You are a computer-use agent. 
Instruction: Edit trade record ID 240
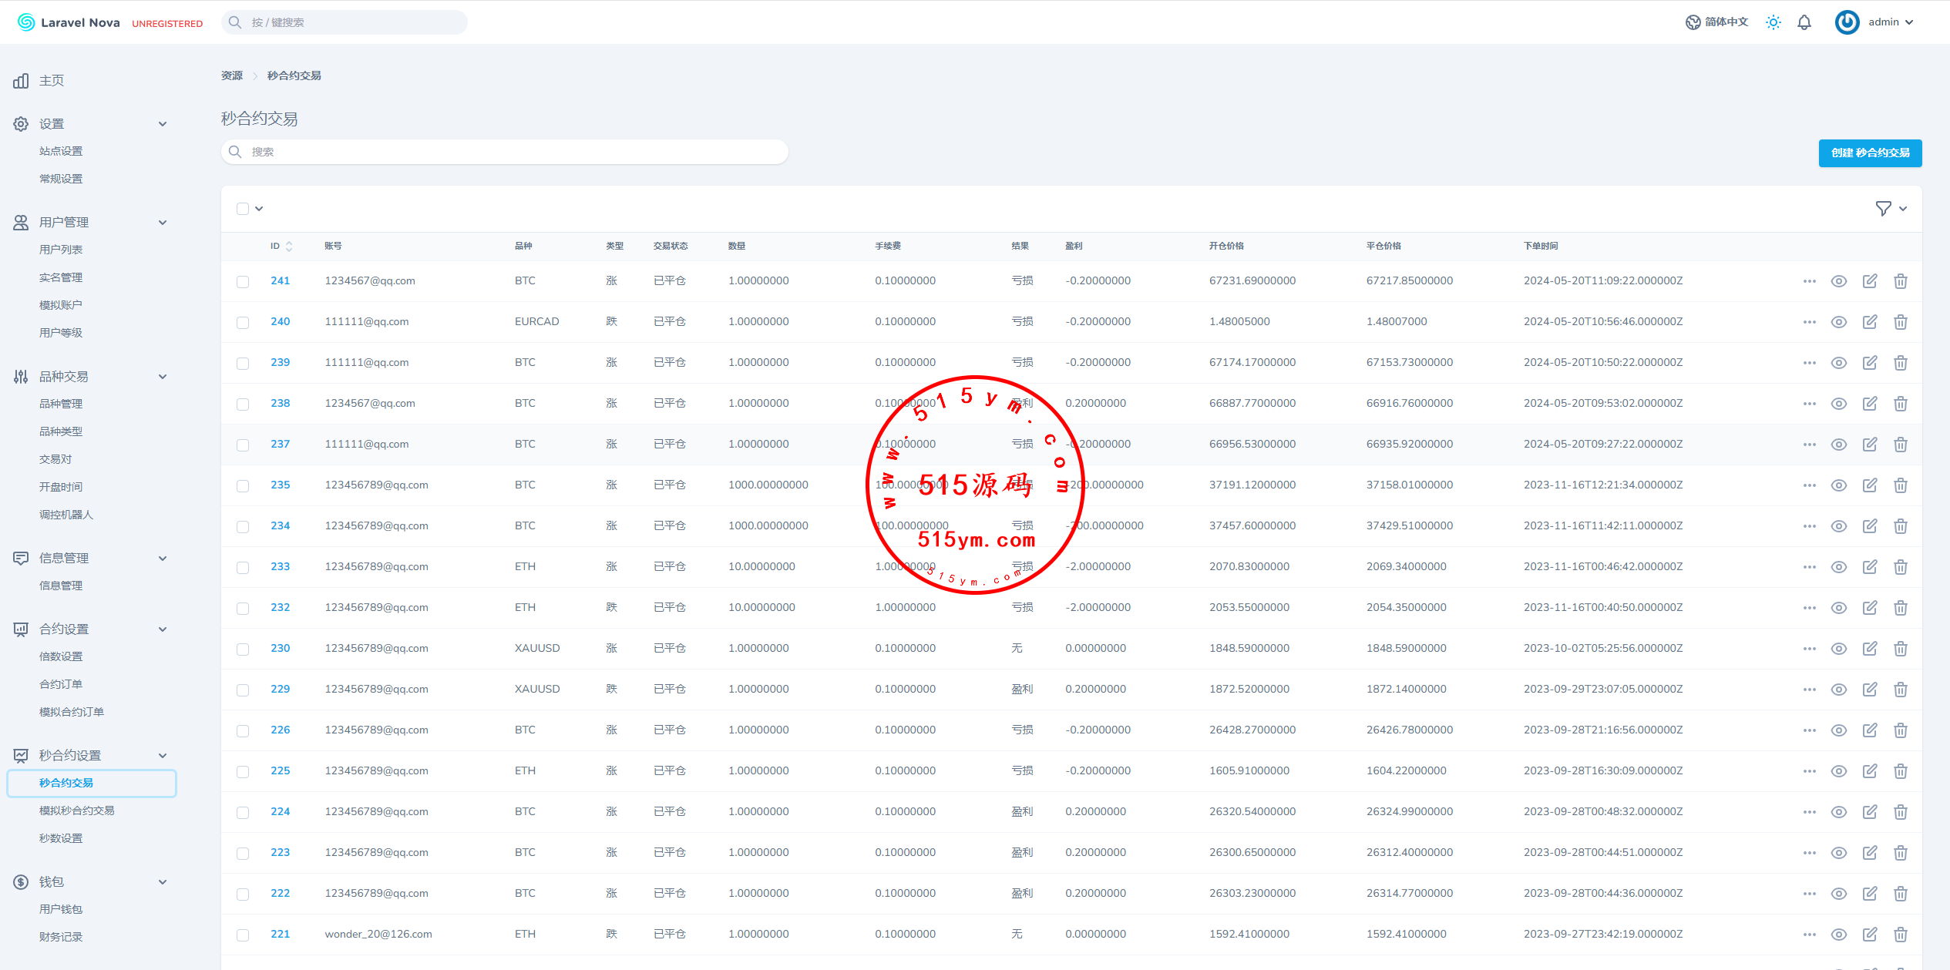1869,322
